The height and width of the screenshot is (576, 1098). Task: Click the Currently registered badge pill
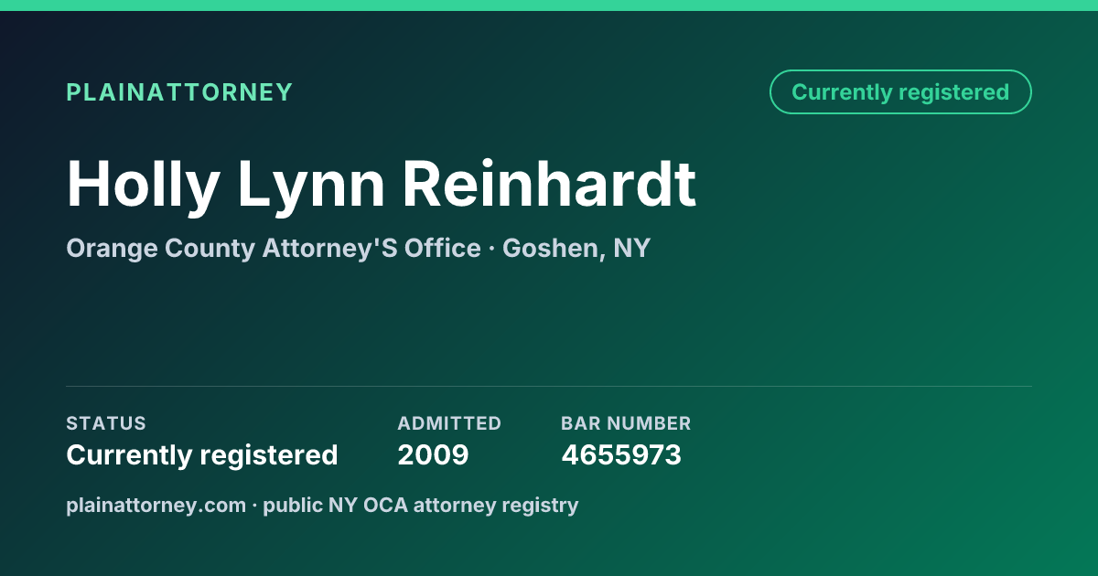click(x=900, y=92)
